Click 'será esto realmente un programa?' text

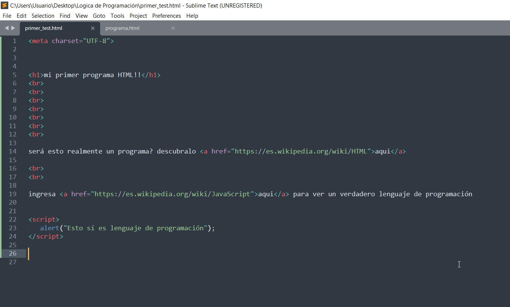pos(90,151)
